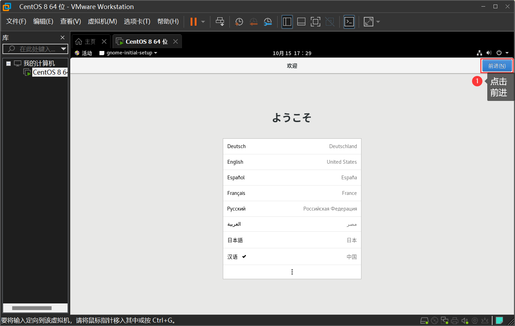Open the library search filter dropdown

click(x=63, y=49)
